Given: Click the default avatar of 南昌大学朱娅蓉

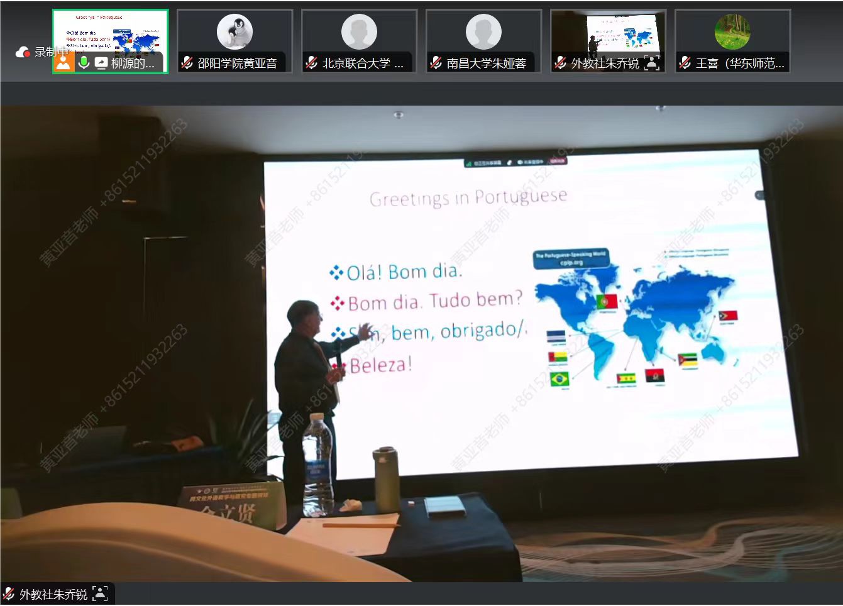Looking at the screenshot, I should tap(483, 31).
